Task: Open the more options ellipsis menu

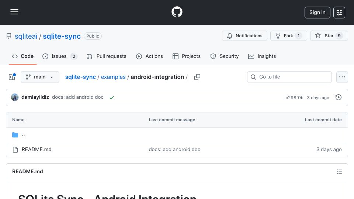Action: coord(342,77)
